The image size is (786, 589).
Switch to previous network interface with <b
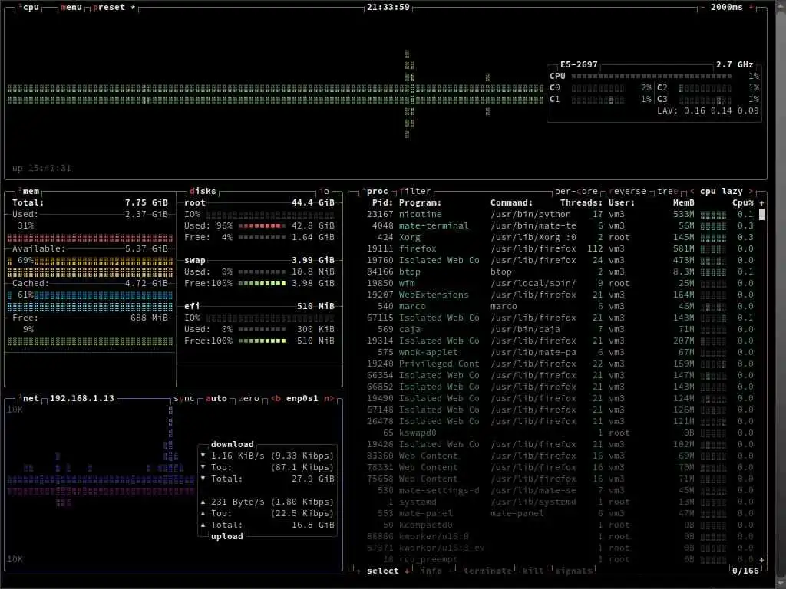coord(276,398)
